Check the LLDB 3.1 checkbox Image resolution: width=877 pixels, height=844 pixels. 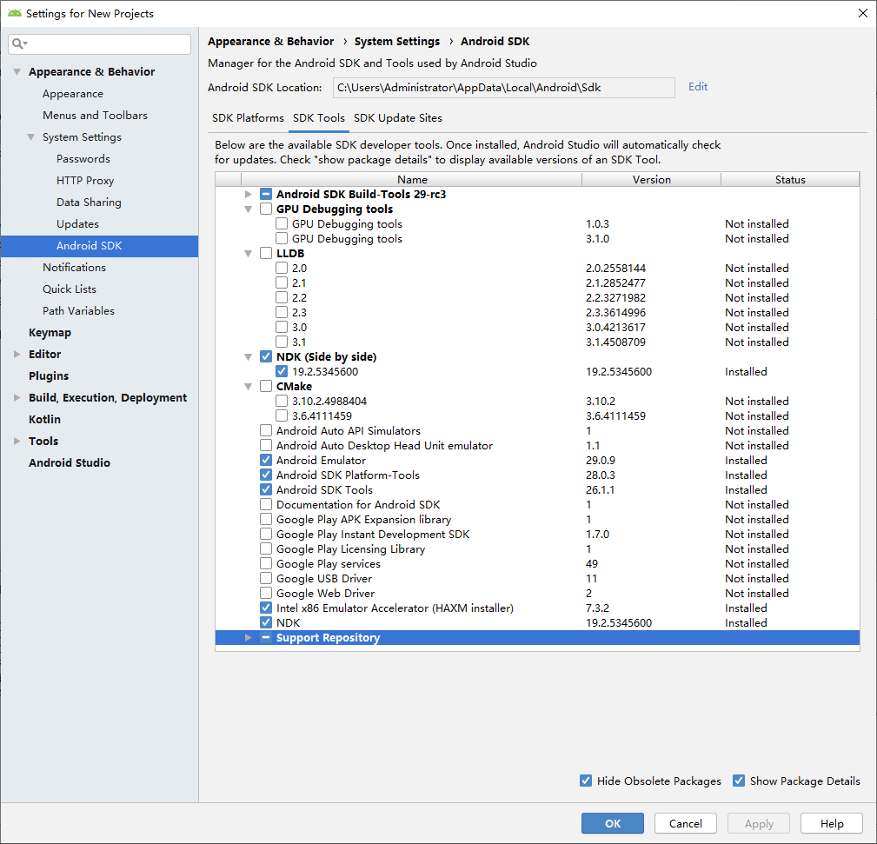(x=282, y=342)
